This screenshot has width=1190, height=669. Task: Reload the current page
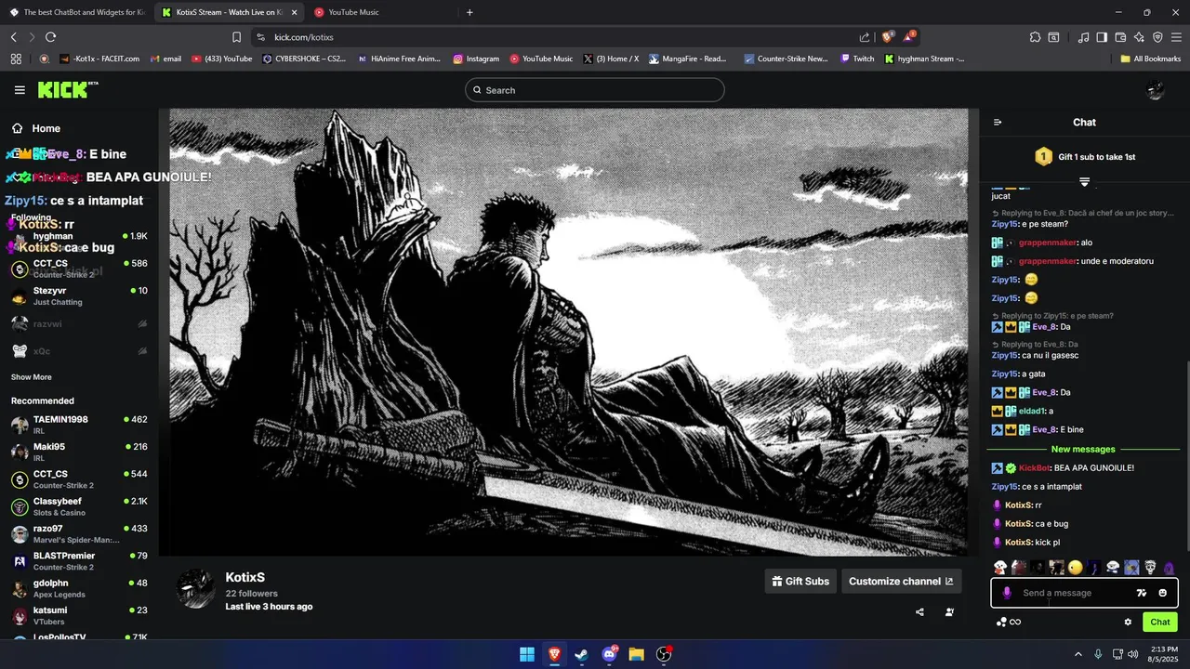click(x=50, y=37)
